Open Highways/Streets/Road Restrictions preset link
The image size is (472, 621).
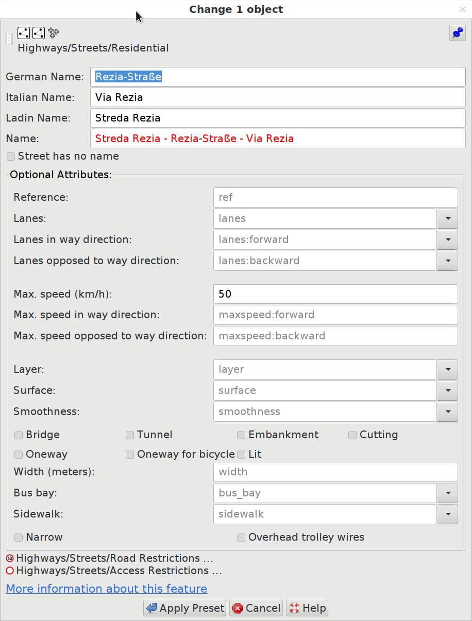pos(115,558)
